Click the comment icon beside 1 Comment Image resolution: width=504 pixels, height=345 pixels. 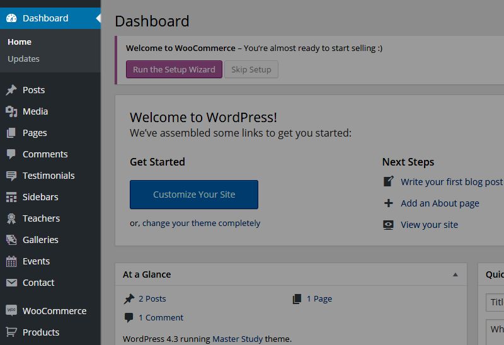(x=129, y=317)
